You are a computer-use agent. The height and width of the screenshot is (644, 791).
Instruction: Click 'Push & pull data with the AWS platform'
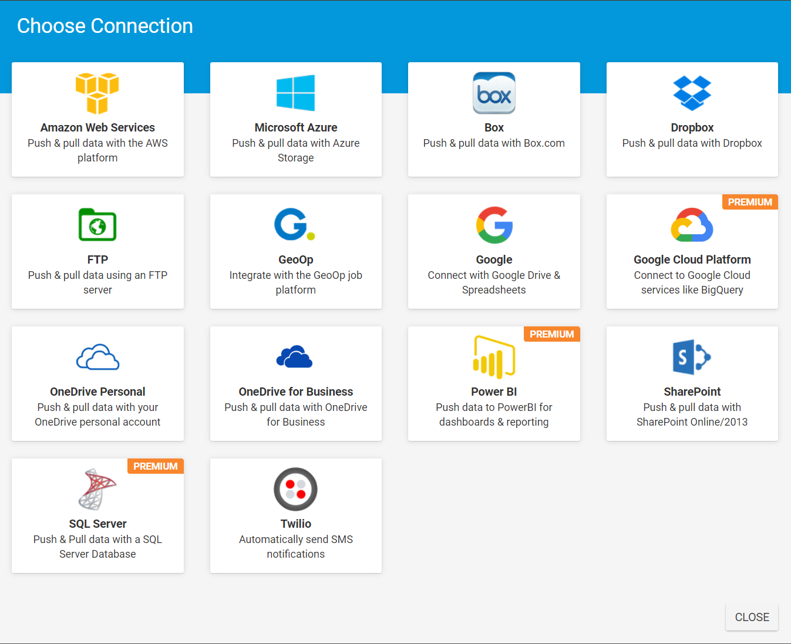(x=97, y=150)
